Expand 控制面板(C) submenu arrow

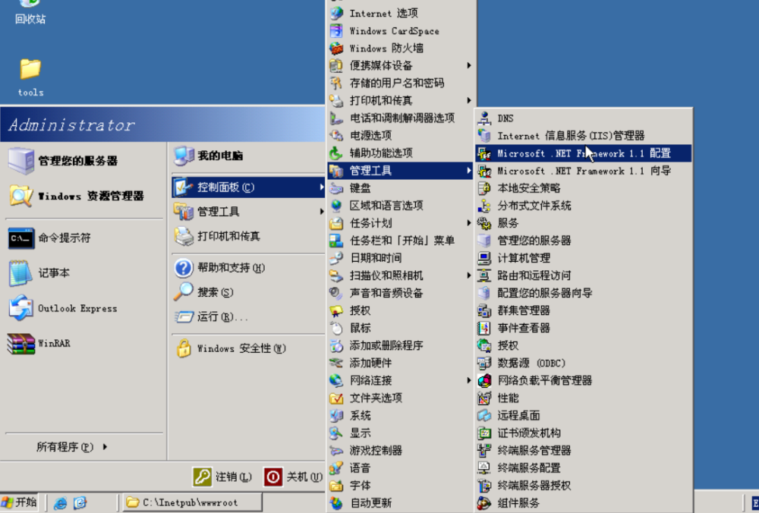coord(322,187)
